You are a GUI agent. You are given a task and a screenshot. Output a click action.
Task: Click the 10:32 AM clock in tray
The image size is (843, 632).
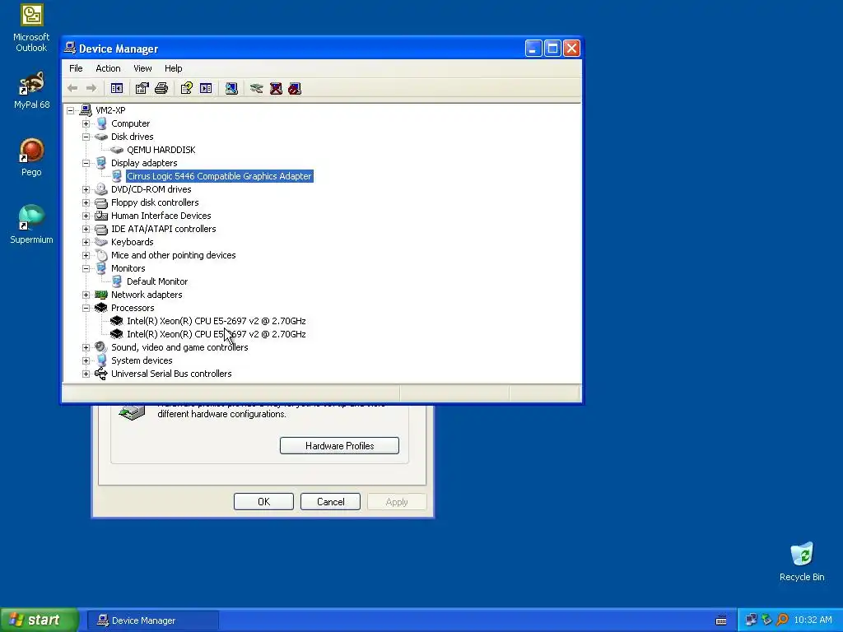813,620
